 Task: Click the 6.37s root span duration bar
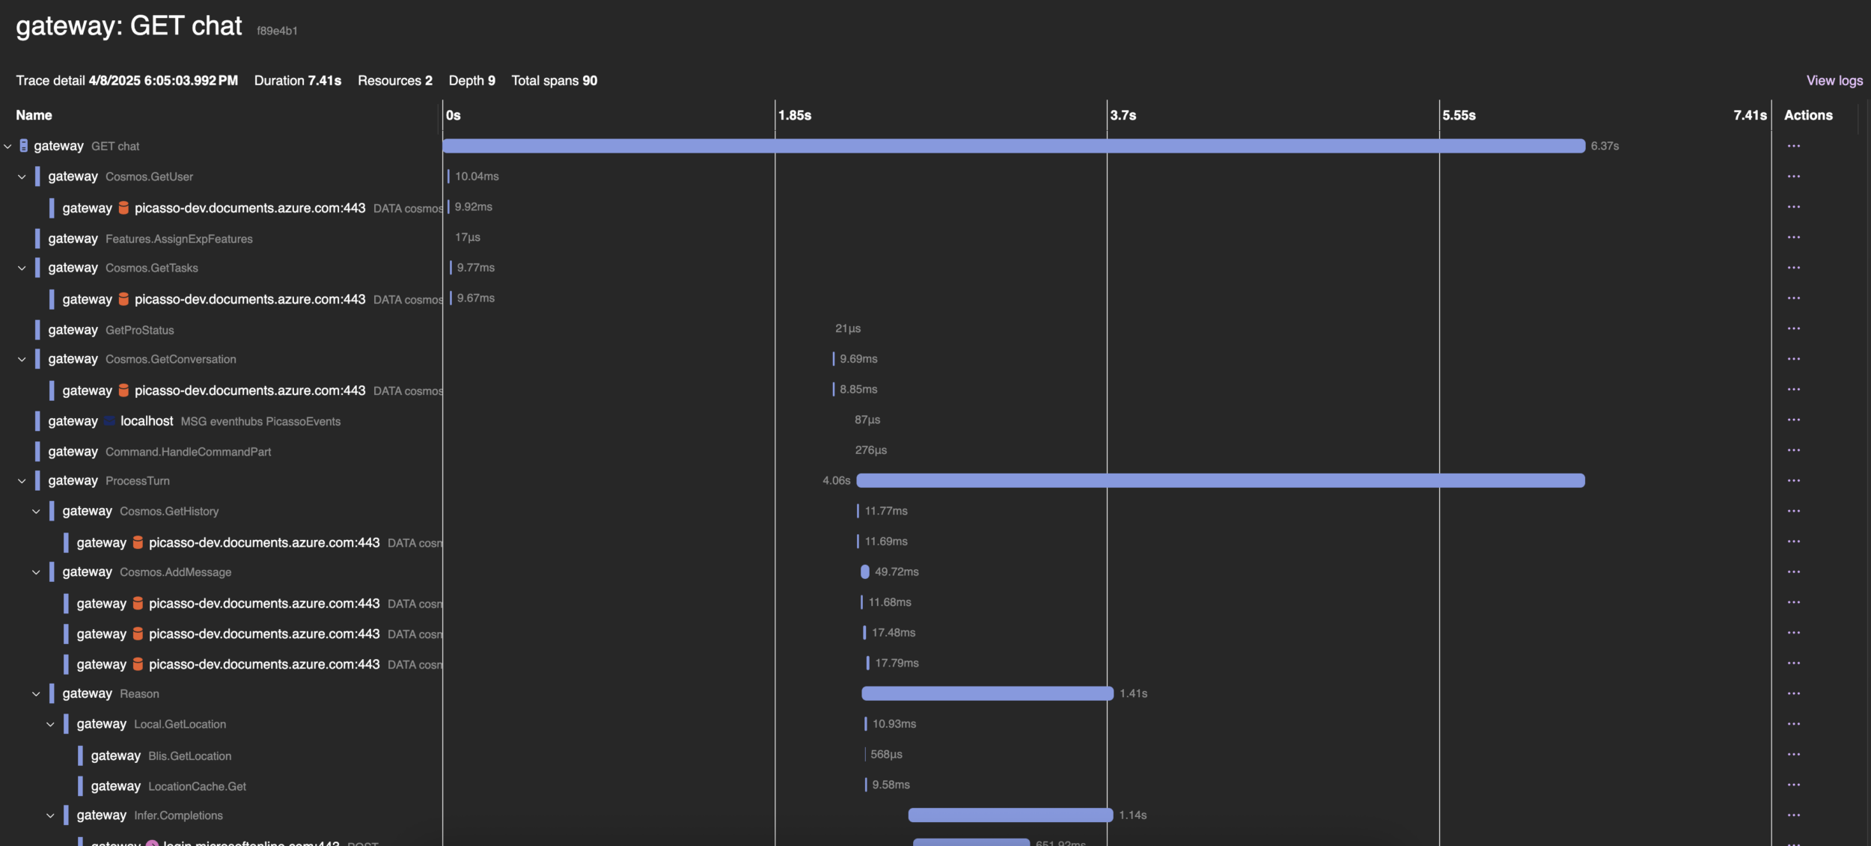1010,146
